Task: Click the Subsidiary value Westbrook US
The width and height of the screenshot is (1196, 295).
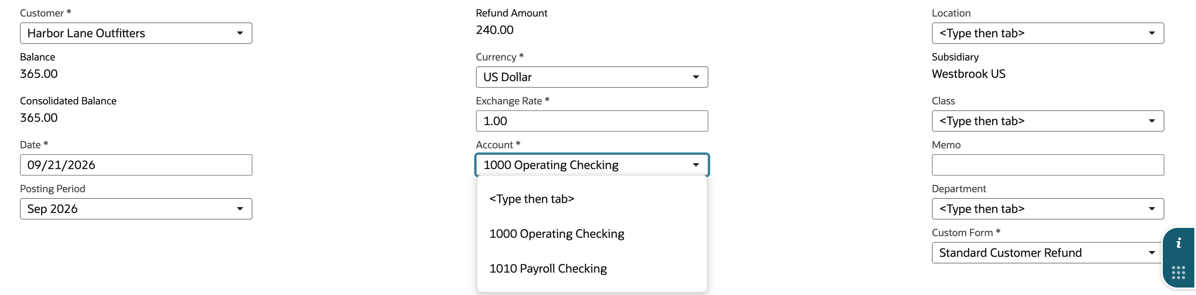Action: point(968,74)
